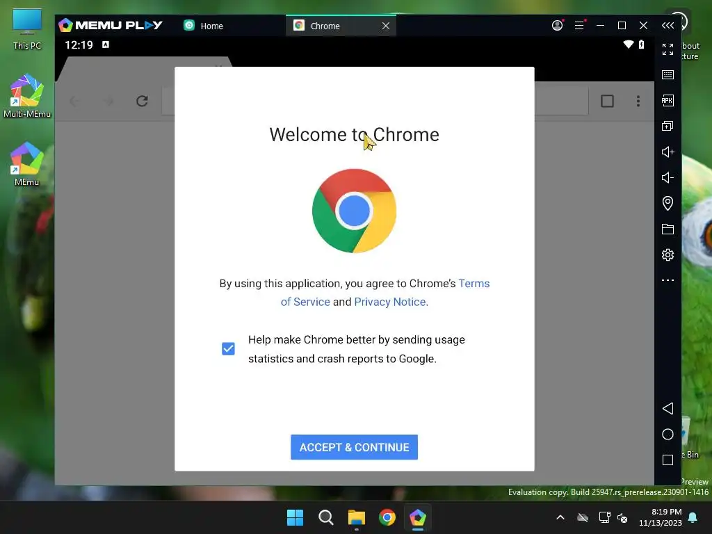Expand the system tray hidden icons
The height and width of the screenshot is (534, 712).
[560, 517]
